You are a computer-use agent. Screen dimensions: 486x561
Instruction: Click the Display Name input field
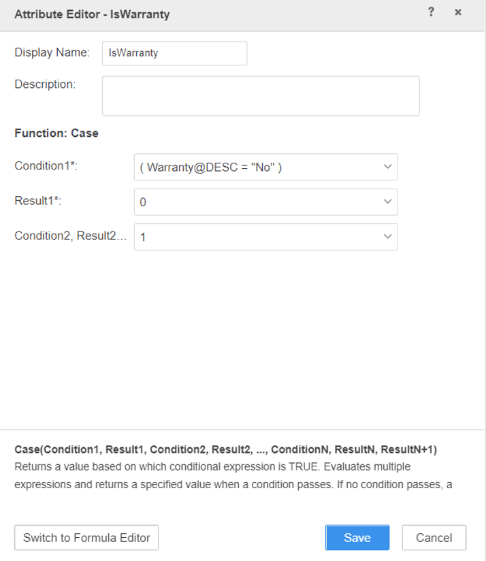click(174, 53)
